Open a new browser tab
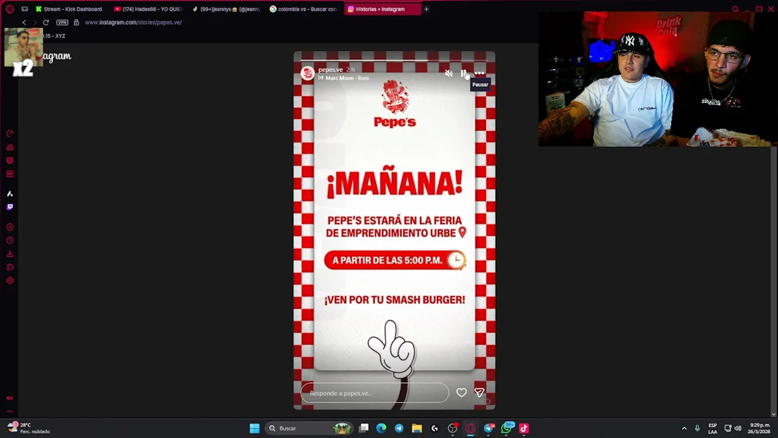 point(426,9)
